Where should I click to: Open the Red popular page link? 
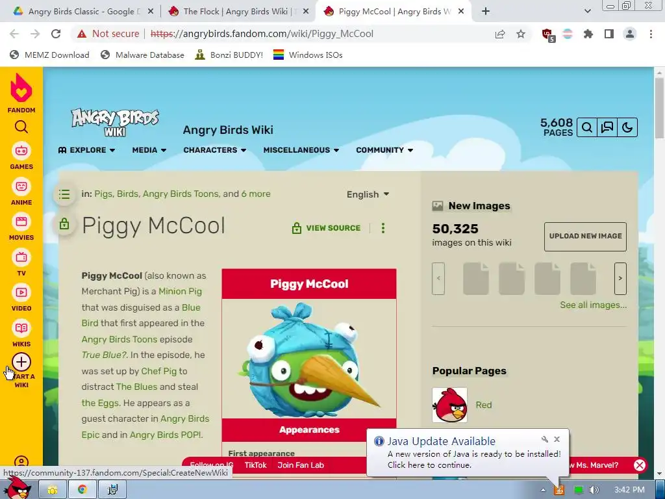(483, 405)
